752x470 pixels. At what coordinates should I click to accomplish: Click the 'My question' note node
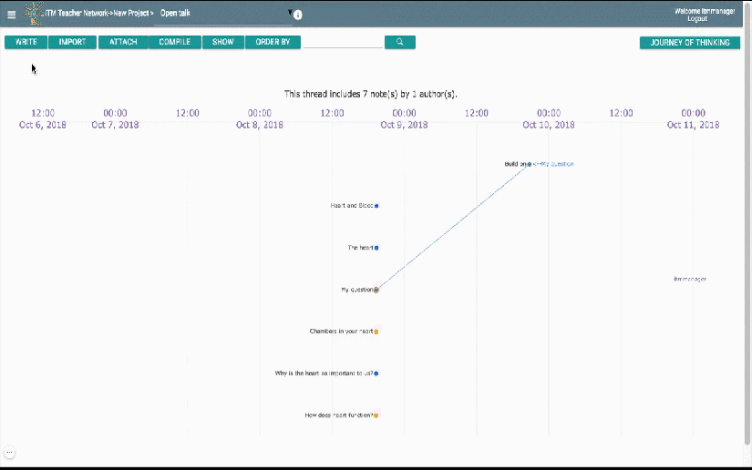coord(376,290)
